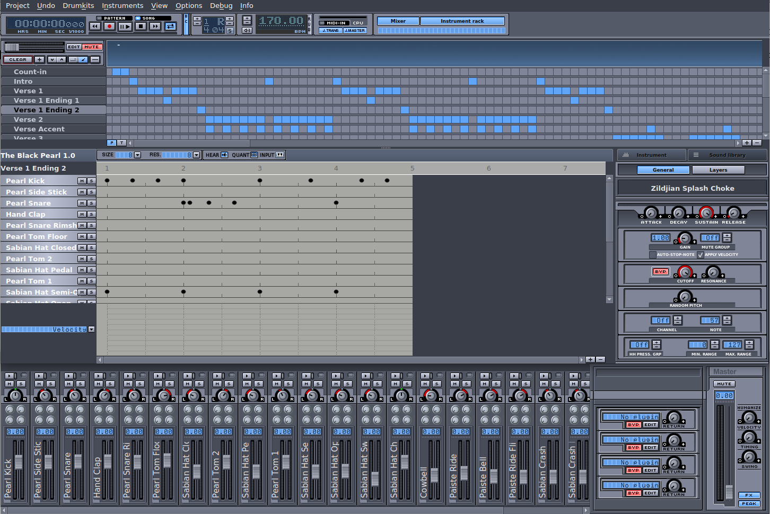
Task: Zoom out the pattern editor
Action: point(600,359)
